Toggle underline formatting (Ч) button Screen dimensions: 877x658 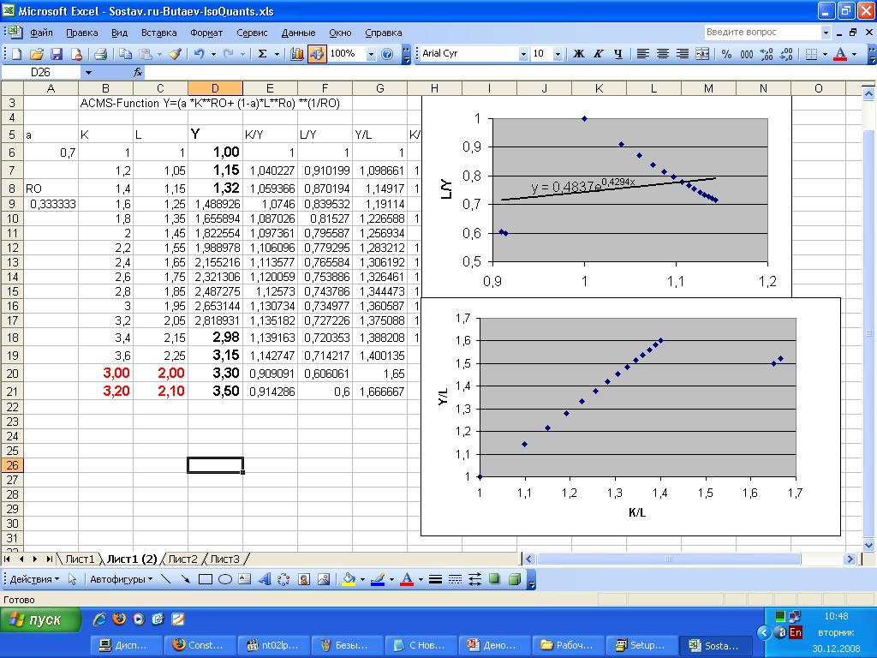click(617, 53)
